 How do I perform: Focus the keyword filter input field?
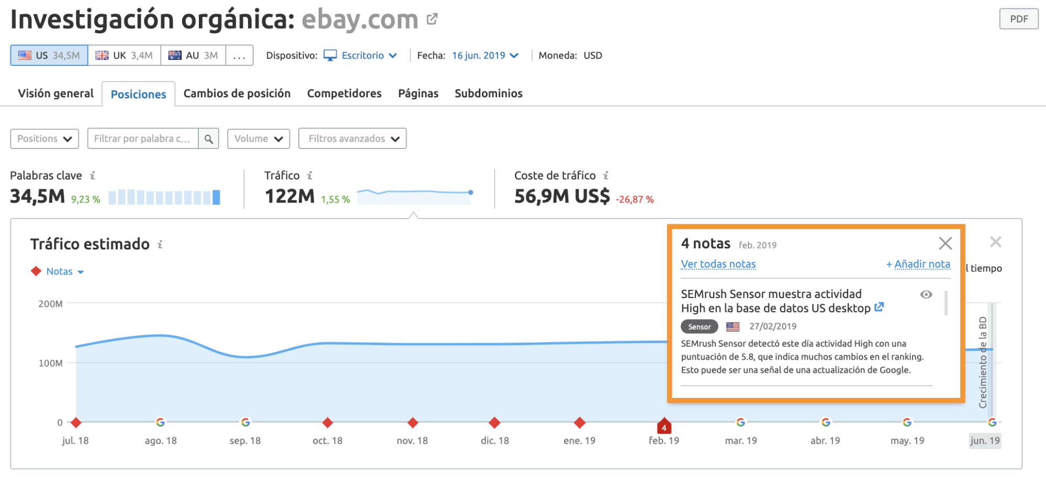pos(143,139)
